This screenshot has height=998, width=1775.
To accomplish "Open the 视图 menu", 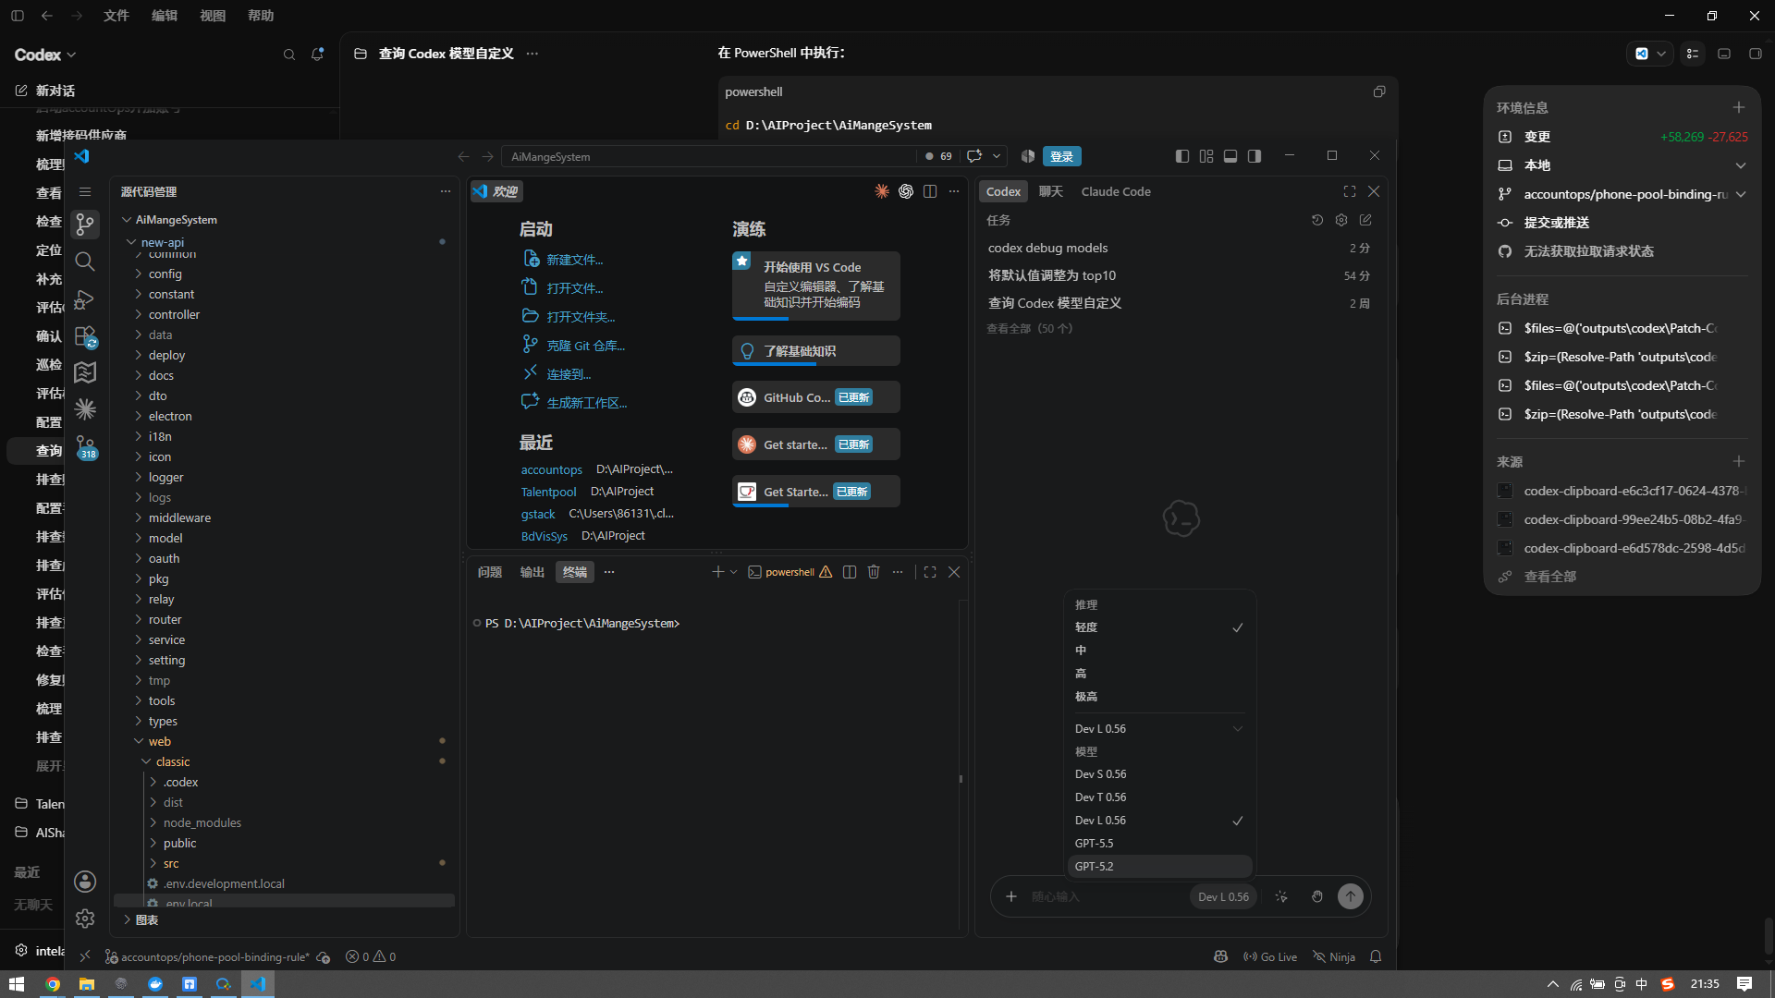I will coord(213,16).
